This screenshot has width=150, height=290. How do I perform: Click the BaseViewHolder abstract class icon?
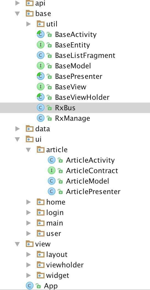41,97
